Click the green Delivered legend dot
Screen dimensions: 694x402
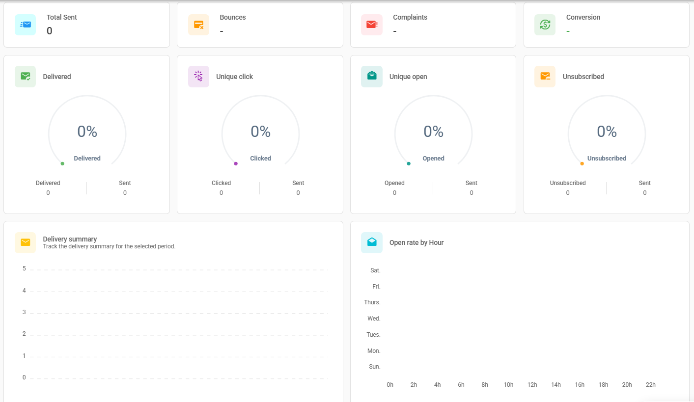(x=62, y=163)
